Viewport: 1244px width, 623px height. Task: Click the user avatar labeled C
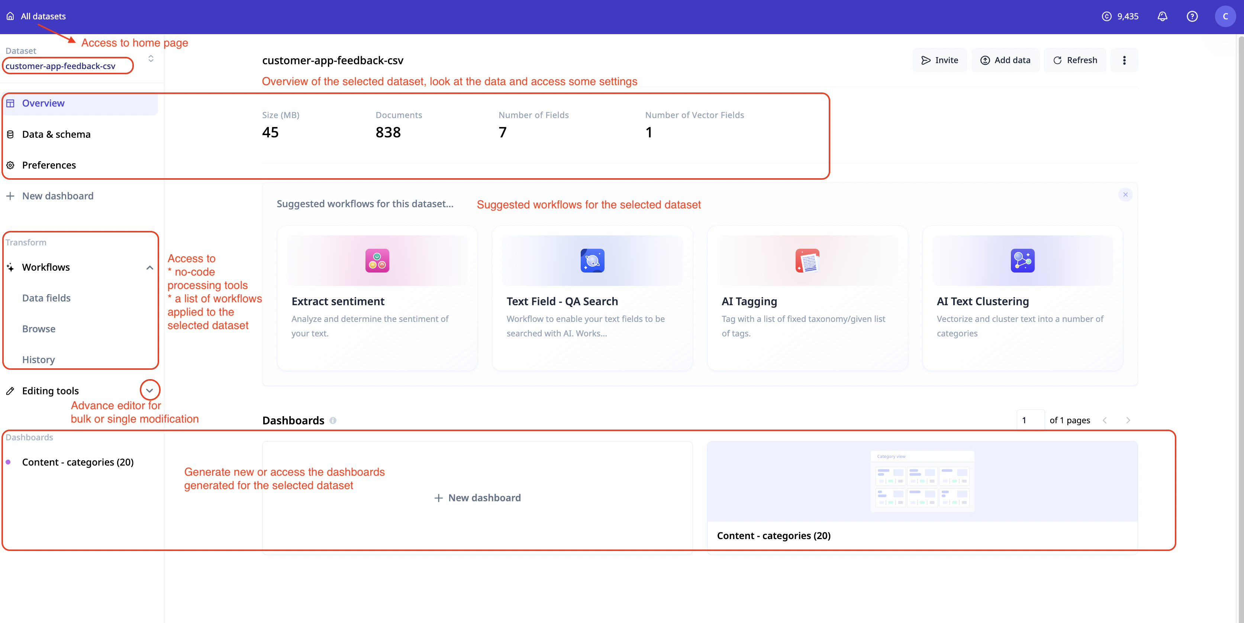click(1225, 16)
